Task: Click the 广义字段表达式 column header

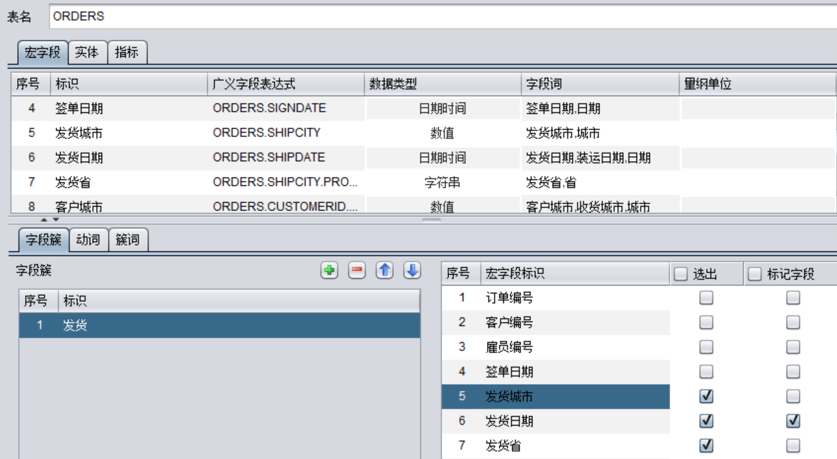Action: click(286, 84)
